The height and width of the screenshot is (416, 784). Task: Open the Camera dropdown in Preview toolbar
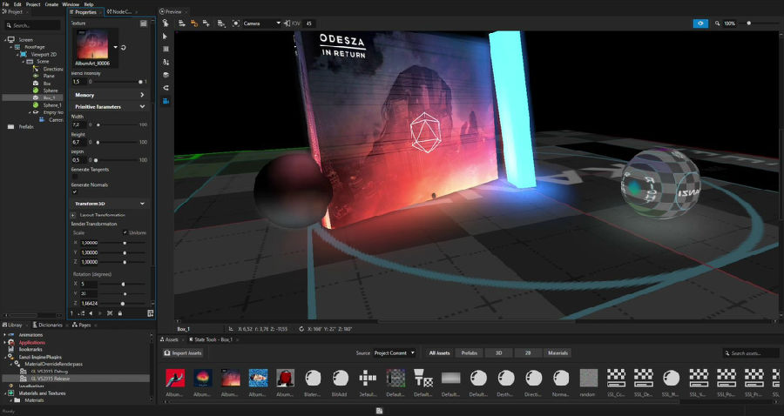[262, 23]
